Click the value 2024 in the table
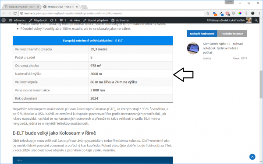263x164 pixels. click(94, 98)
